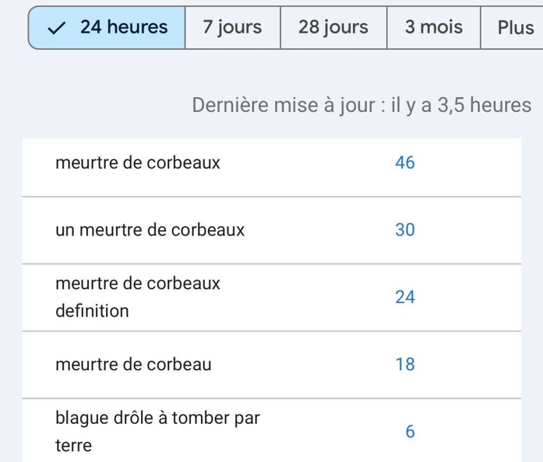Select the row un meurtre de corbeaux

[x=150, y=230]
